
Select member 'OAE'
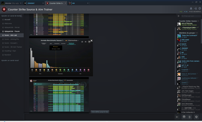pyautogui.click(x=189, y=58)
